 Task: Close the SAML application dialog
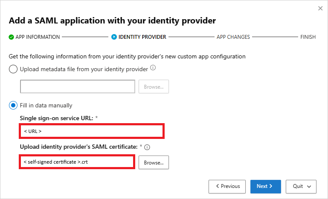[320, 9]
